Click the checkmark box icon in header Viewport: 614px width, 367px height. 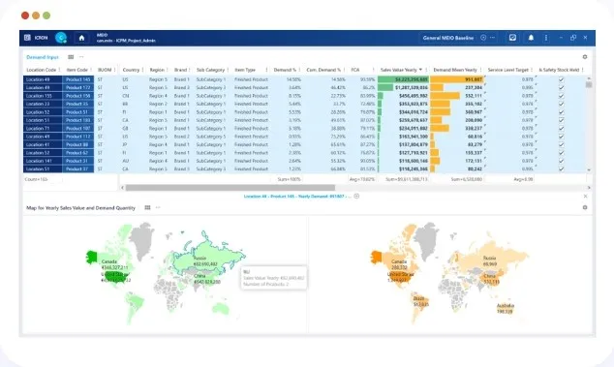pos(512,38)
